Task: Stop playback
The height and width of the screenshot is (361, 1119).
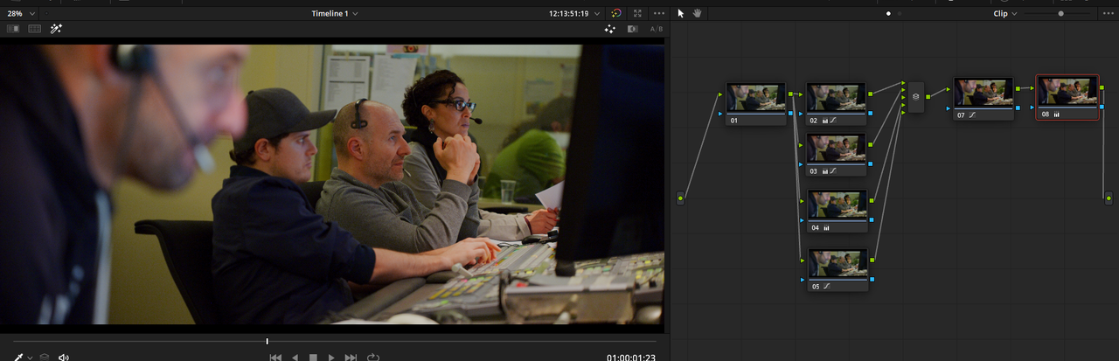Action: click(313, 358)
